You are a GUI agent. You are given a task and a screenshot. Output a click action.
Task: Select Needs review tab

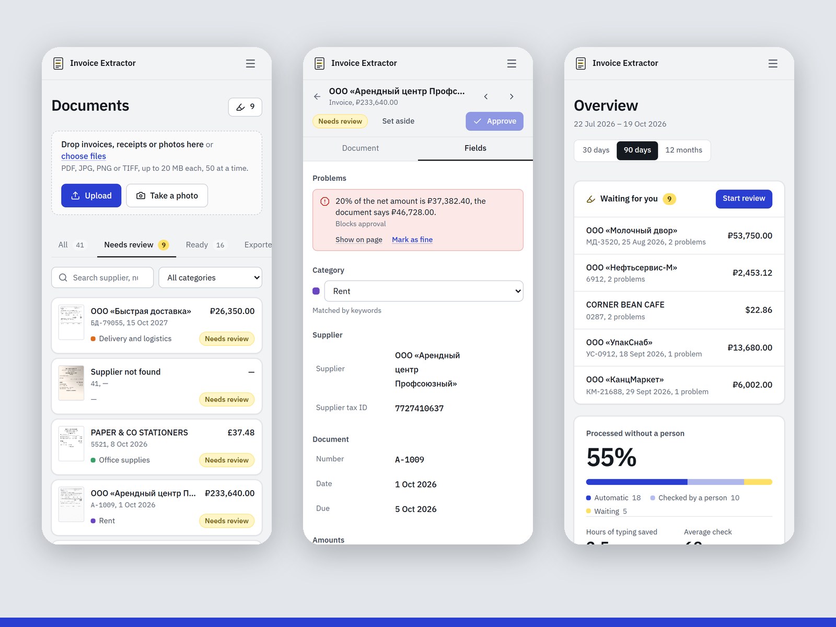136,245
